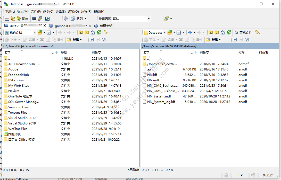Open the 选项(O) menu
The width and height of the screenshot is (281, 180).
(73, 11)
